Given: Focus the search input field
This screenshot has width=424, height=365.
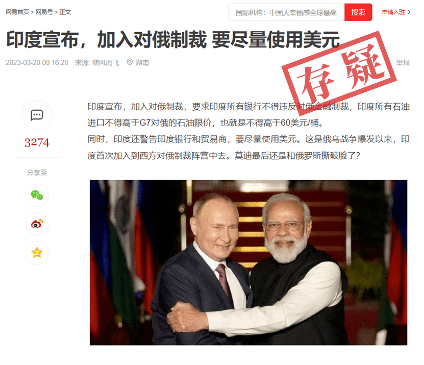Looking at the screenshot, I should pos(286,12).
